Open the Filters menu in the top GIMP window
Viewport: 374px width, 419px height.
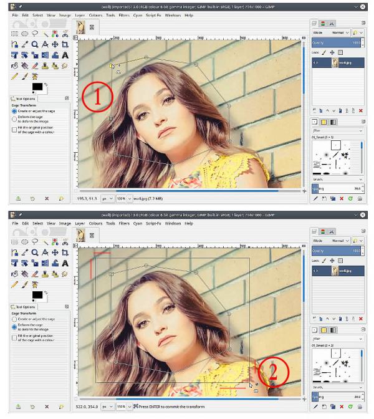124,15
